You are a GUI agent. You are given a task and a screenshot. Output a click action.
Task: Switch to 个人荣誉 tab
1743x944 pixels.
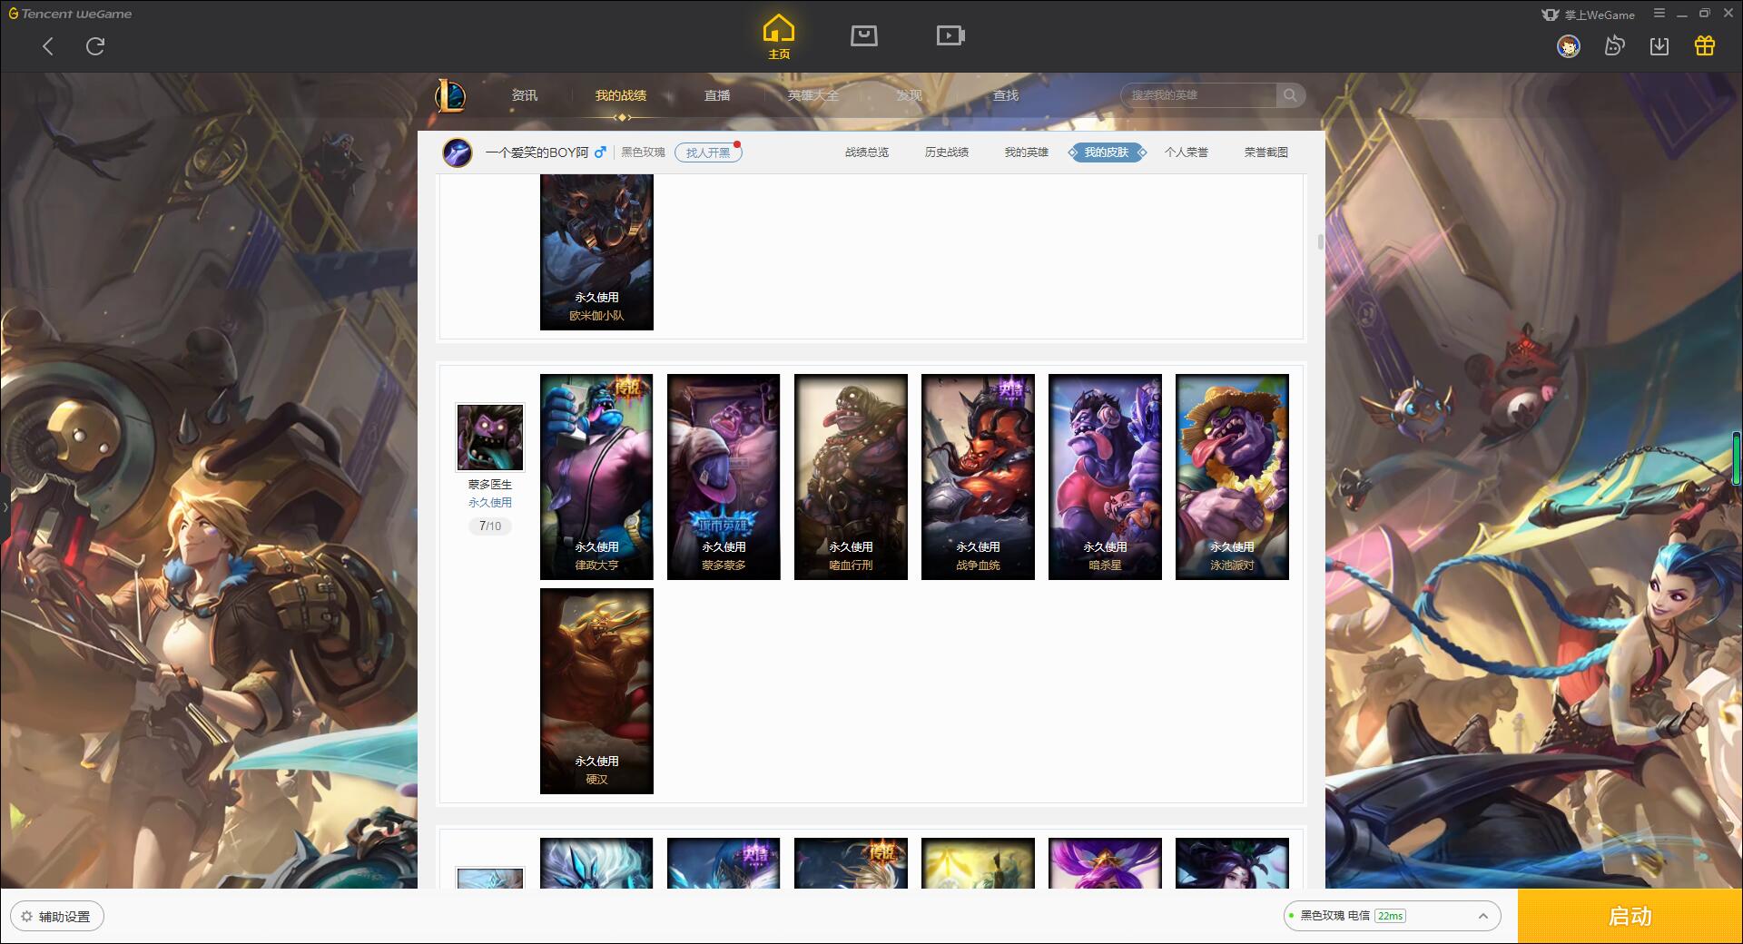(1187, 152)
